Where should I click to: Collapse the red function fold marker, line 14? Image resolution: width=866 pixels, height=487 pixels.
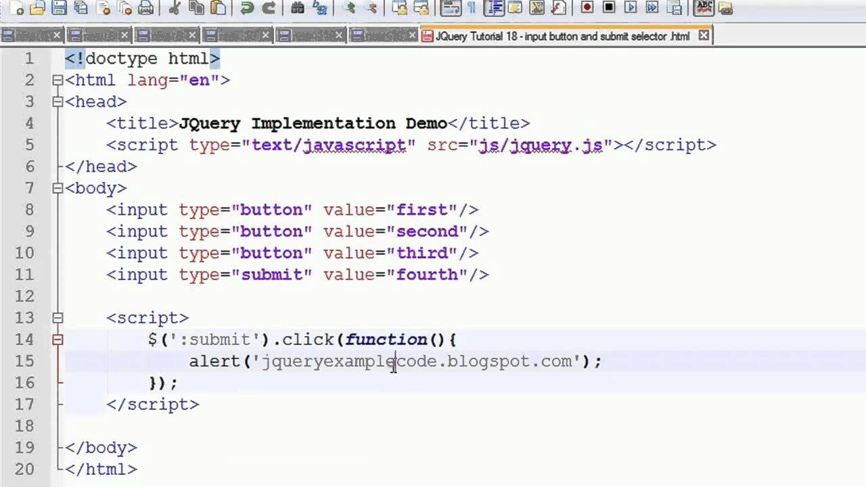[58, 340]
